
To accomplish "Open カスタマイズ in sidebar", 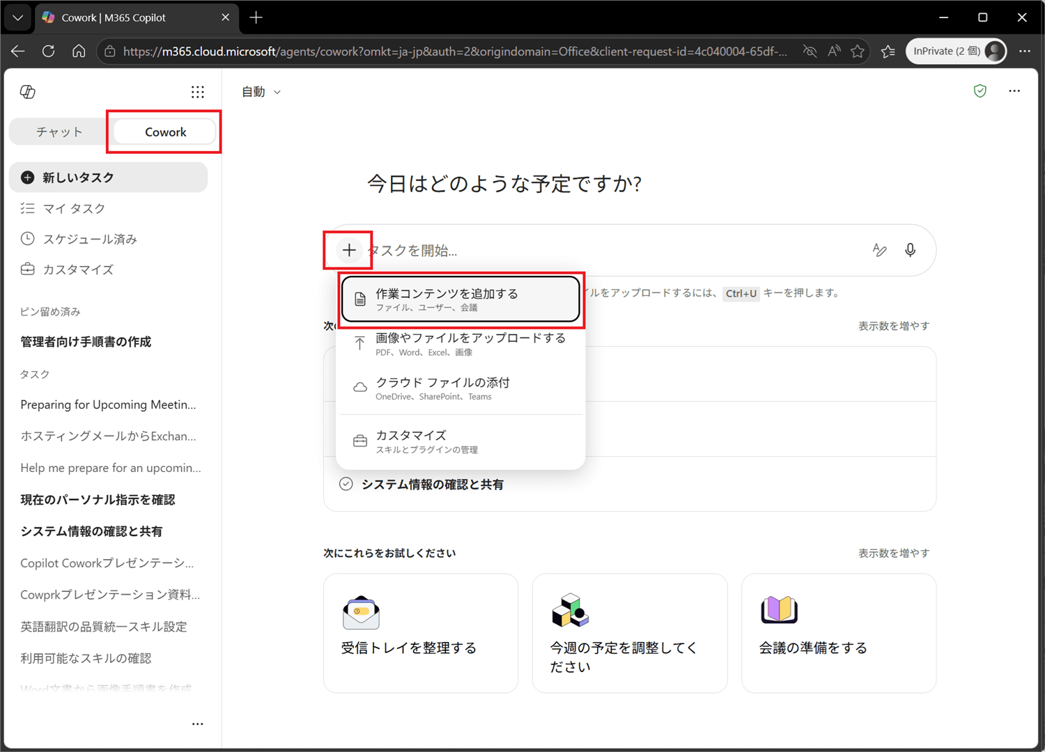I will click(109, 269).
